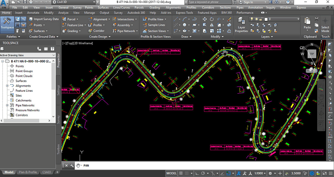
Task: Open the Layer Properties manager
Action: [x=241, y=25]
